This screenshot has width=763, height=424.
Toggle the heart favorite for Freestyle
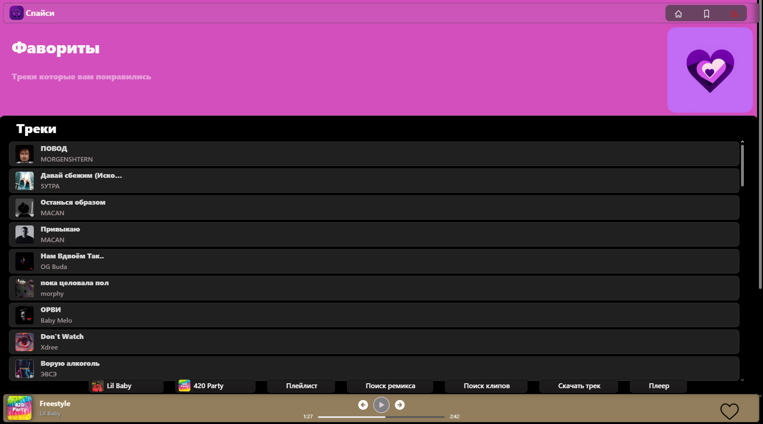tap(729, 411)
